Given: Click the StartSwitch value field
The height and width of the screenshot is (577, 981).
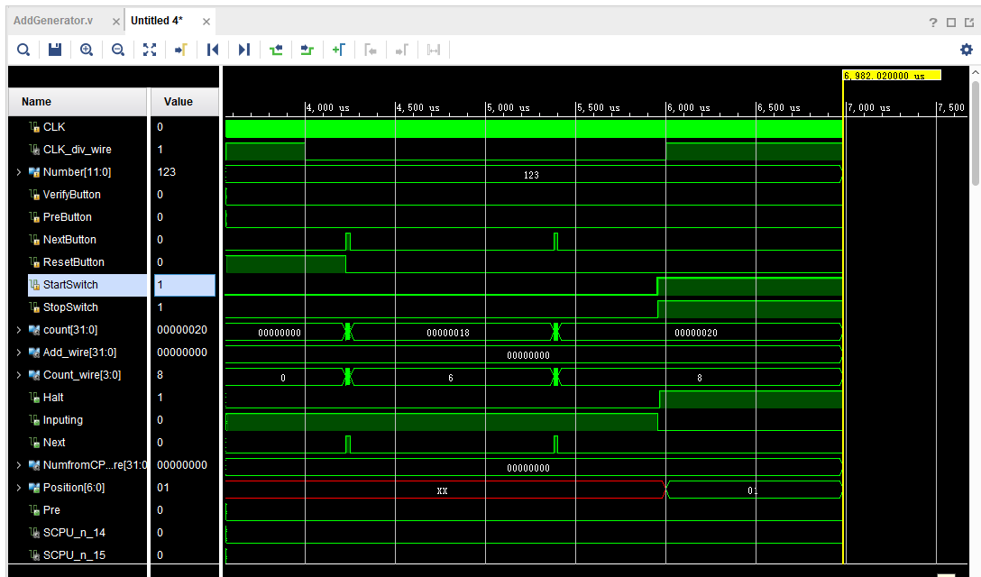Looking at the screenshot, I should (x=185, y=284).
